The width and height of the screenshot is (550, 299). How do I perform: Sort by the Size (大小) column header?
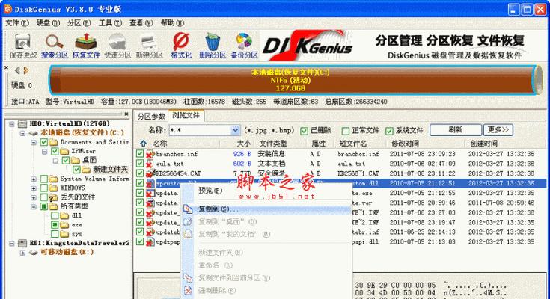coord(243,144)
